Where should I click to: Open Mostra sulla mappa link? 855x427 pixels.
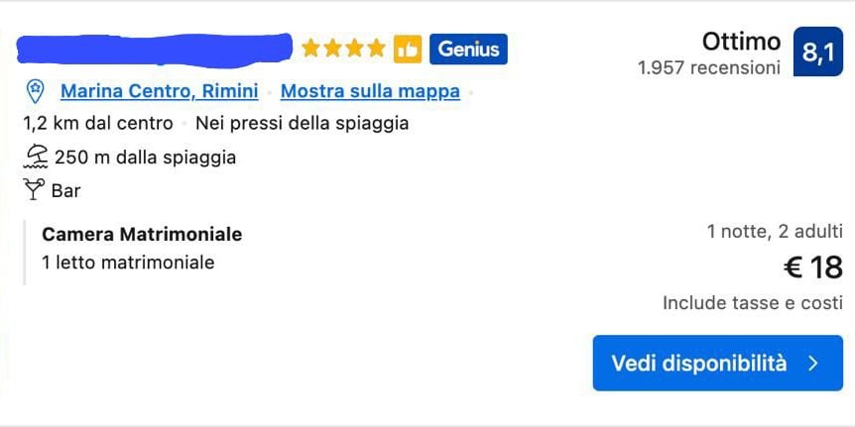(x=370, y=91)
